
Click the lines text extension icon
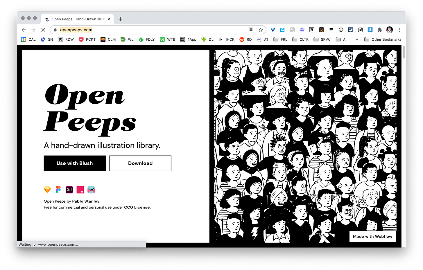click(x=331, y=30)
